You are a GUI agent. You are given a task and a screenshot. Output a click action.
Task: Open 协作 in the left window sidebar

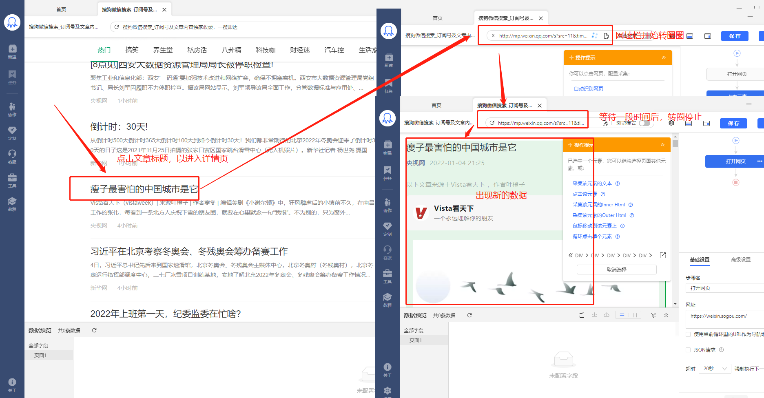point(12,109)
